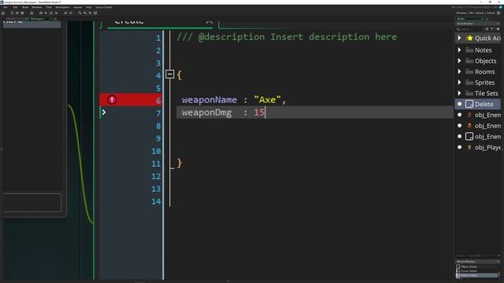Expand the Rooms folder

(x=459, y=72)
